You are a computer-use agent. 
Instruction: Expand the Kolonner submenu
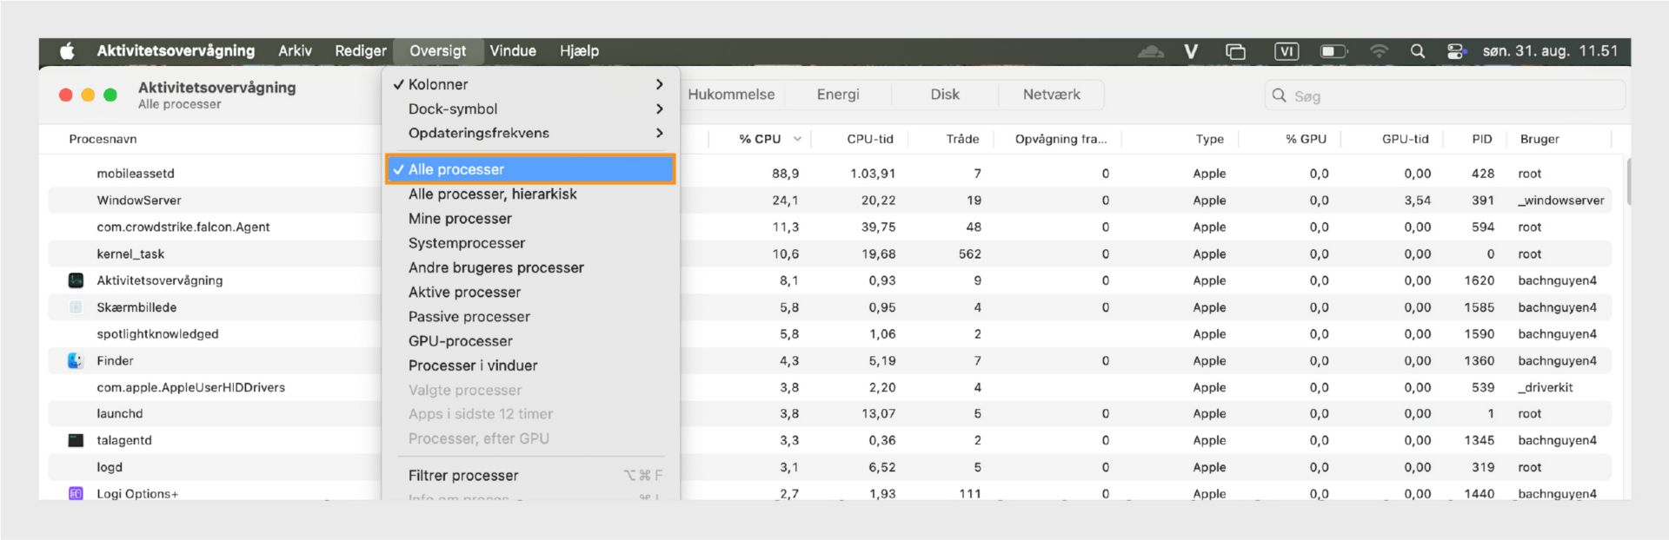pos(529,84)
